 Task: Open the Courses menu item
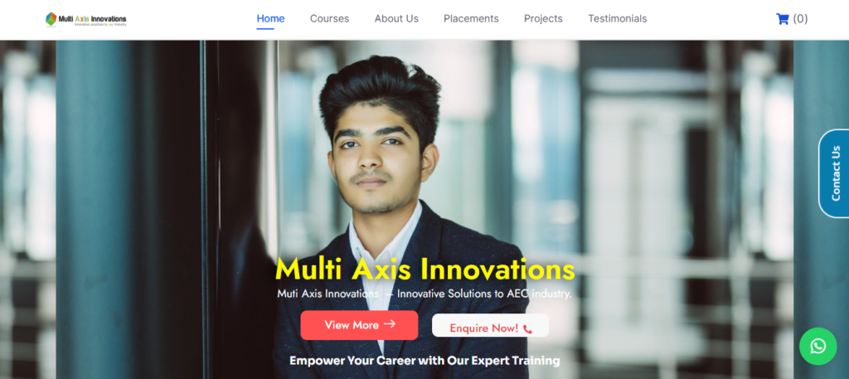point(329,19)
